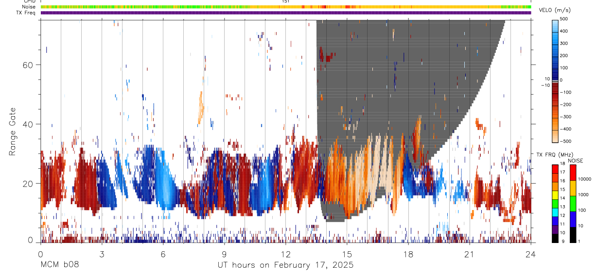
Task: Click the "9" tick on TX FRQ colorbar
Action: point(562,242)
